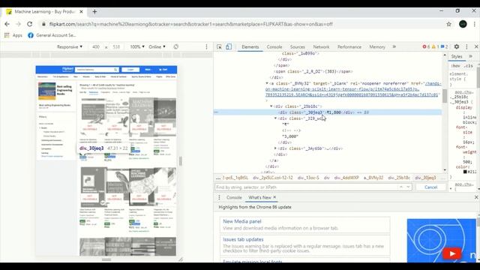This screenshot has height=270, width=480.
Task: Click breadcrumb div._2pi5LC.col-12-12
Action: click(273, 178)
